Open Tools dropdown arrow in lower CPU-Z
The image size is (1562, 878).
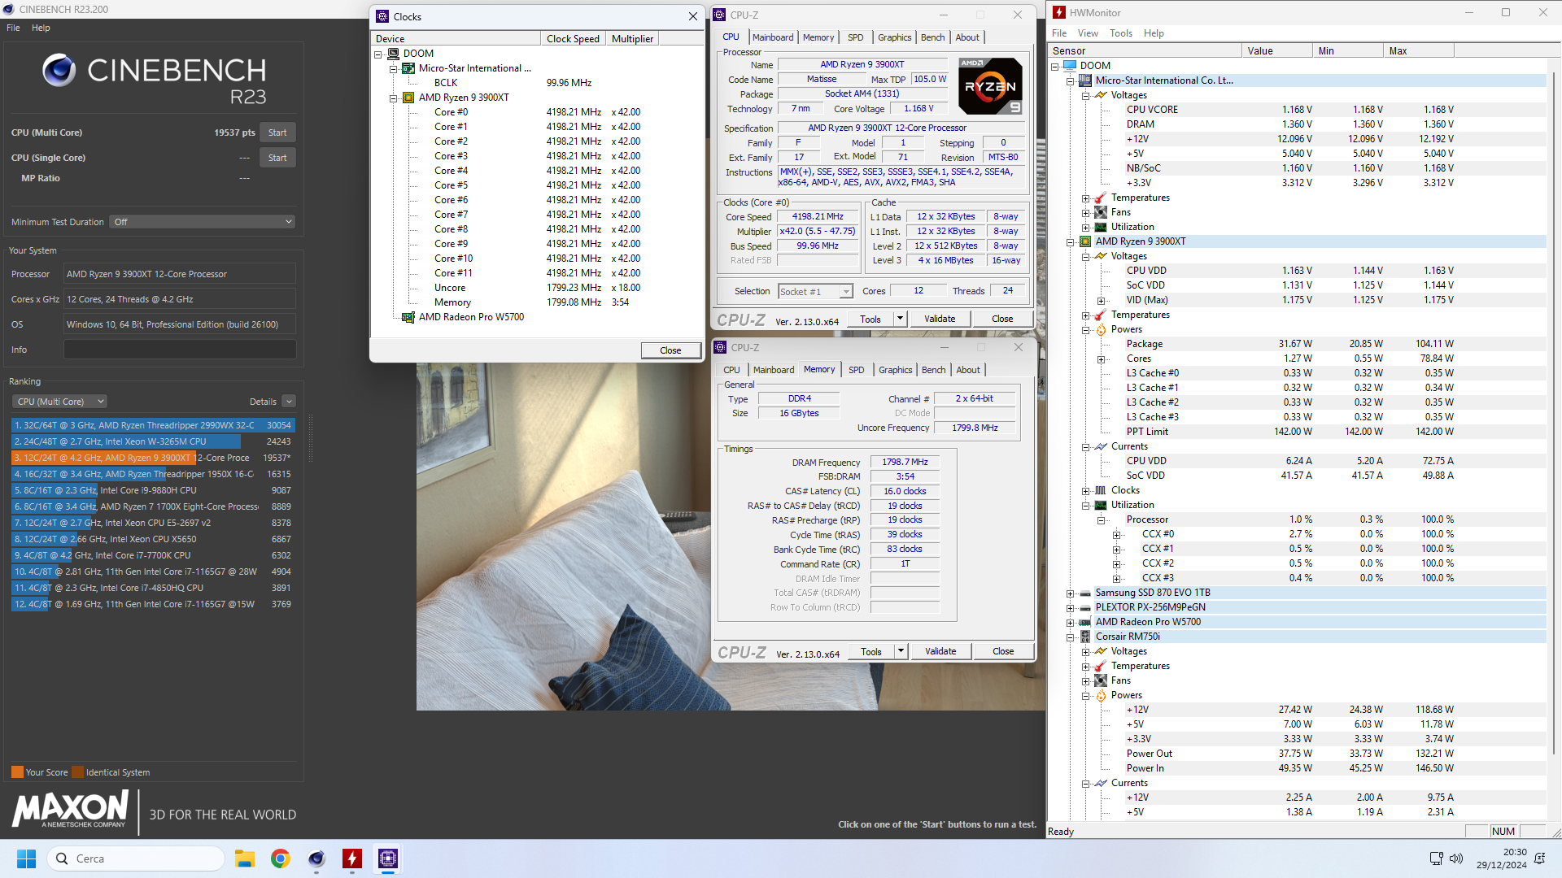[901, 651]
